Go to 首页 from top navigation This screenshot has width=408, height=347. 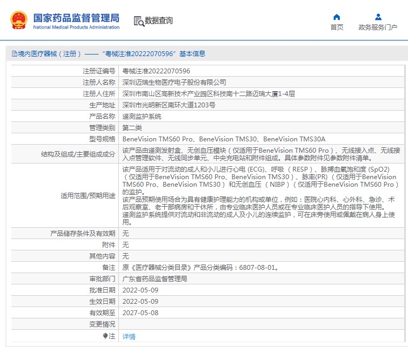point(337,28)
